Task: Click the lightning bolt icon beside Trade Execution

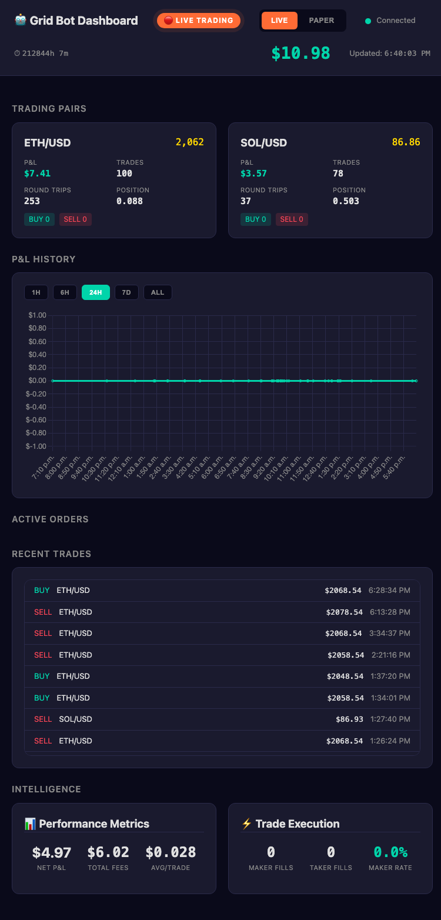Action: (247, 824)
